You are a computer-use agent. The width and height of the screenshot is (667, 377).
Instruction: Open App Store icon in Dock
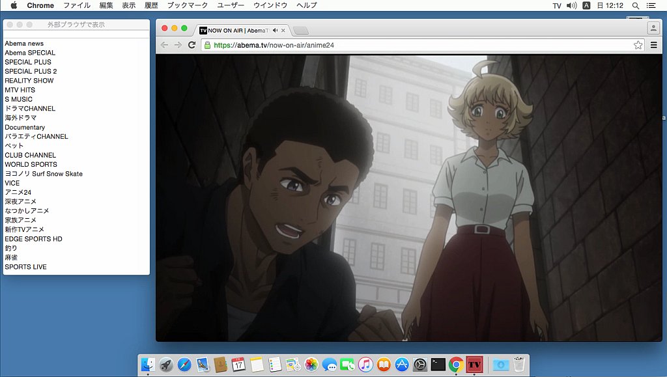click(402, 365)
